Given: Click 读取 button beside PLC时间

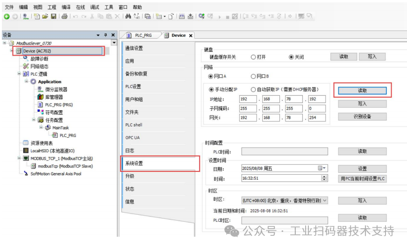Looking at the screenshot, I should (362, 151).
